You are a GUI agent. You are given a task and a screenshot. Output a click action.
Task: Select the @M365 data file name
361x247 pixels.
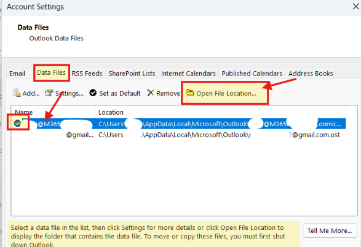coord(49,124)
